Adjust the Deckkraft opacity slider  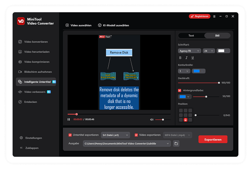[219, 83]
